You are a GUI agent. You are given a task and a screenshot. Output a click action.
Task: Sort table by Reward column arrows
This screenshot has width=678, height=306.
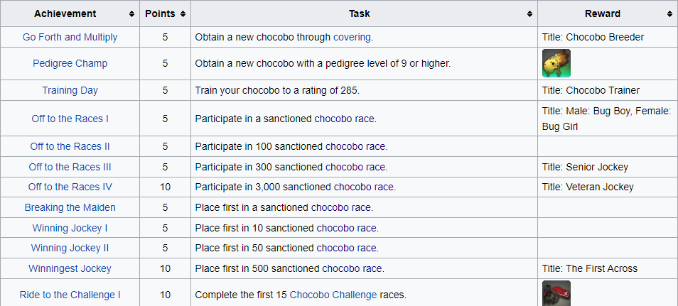click(x=669, y=13)
